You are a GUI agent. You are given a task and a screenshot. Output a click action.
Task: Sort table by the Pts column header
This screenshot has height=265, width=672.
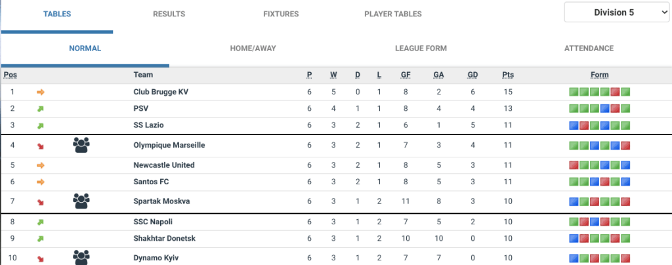pyautogui.click(x=508, y=75)
